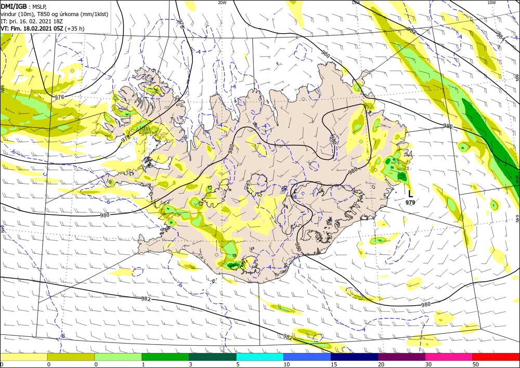Click the '-8' temperature contour label
520x368 pixels.
click(62, 336)
